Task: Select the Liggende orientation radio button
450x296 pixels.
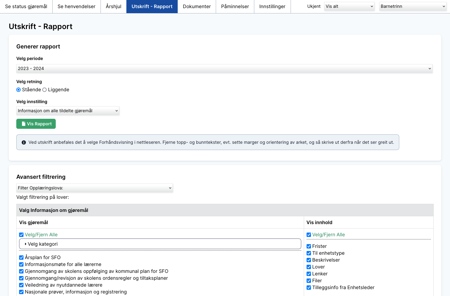Action: pyautogui.click(x=44, y=90)
